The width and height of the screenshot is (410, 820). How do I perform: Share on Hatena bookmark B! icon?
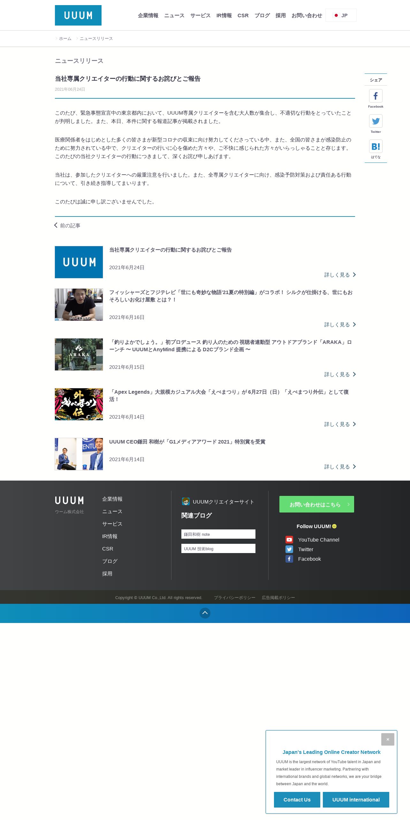(376, 146)
